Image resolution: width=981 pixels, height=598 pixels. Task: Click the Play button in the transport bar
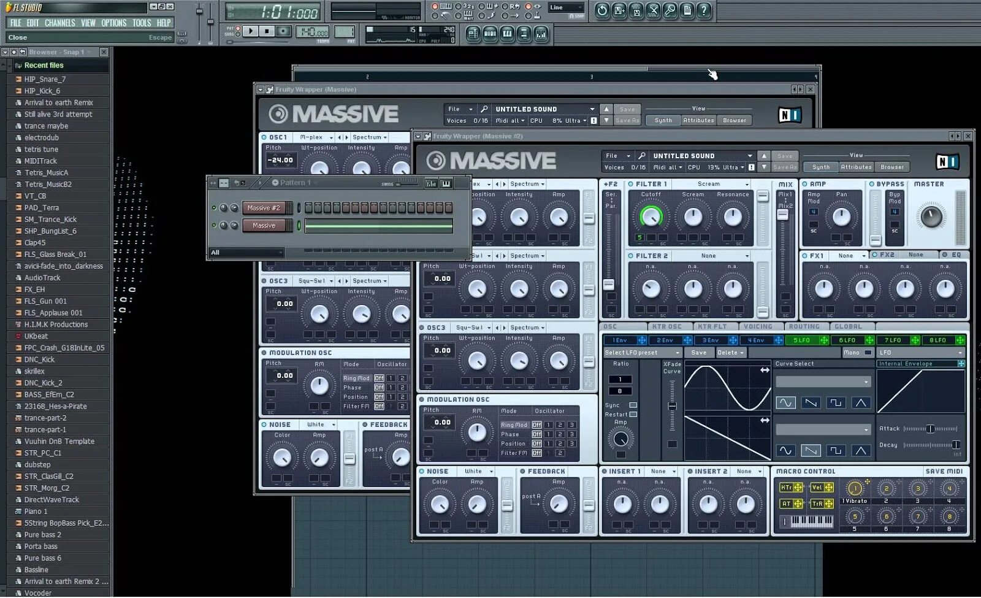click(251, 31)
